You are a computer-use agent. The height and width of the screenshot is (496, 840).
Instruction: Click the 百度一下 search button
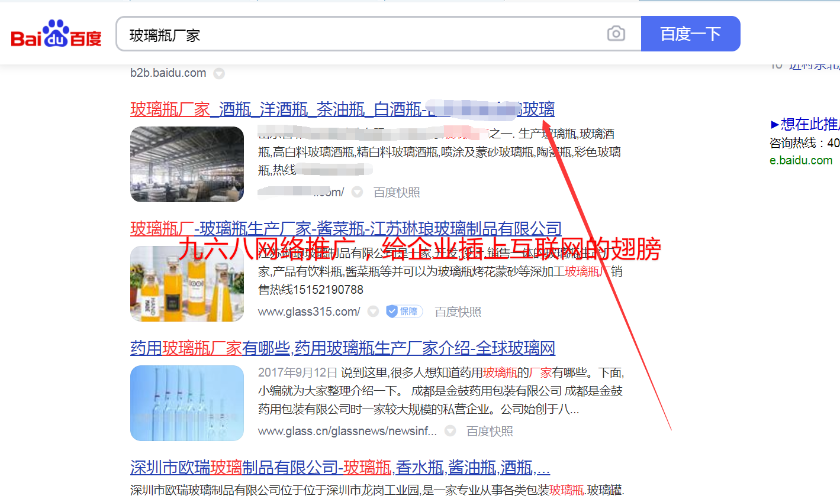(x=690, y=34)
